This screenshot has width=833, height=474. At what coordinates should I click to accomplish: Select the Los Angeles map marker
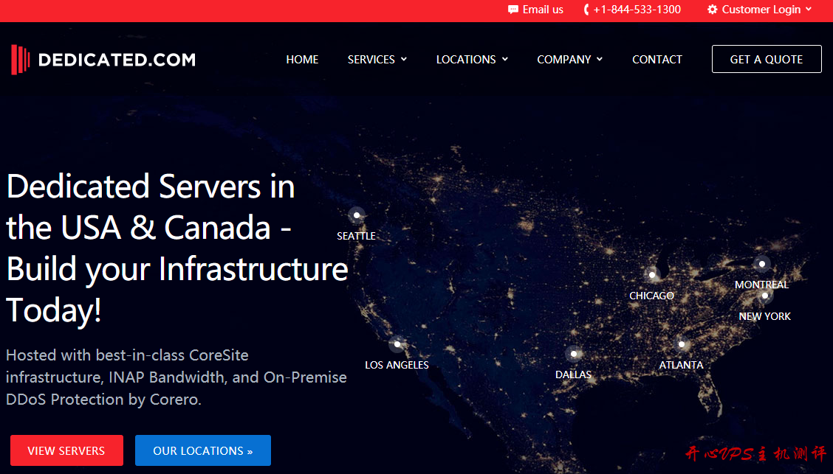point(397,344)
